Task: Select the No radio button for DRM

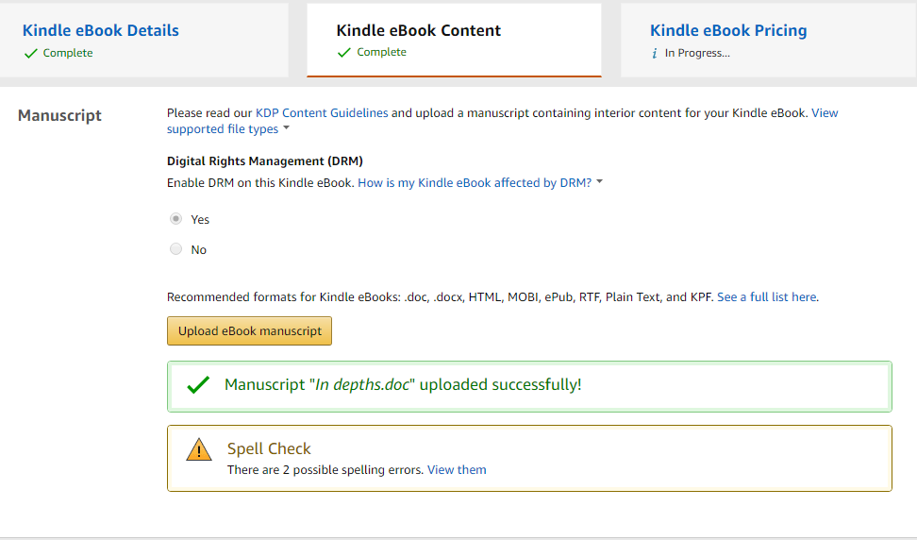Action: (175, 249)
